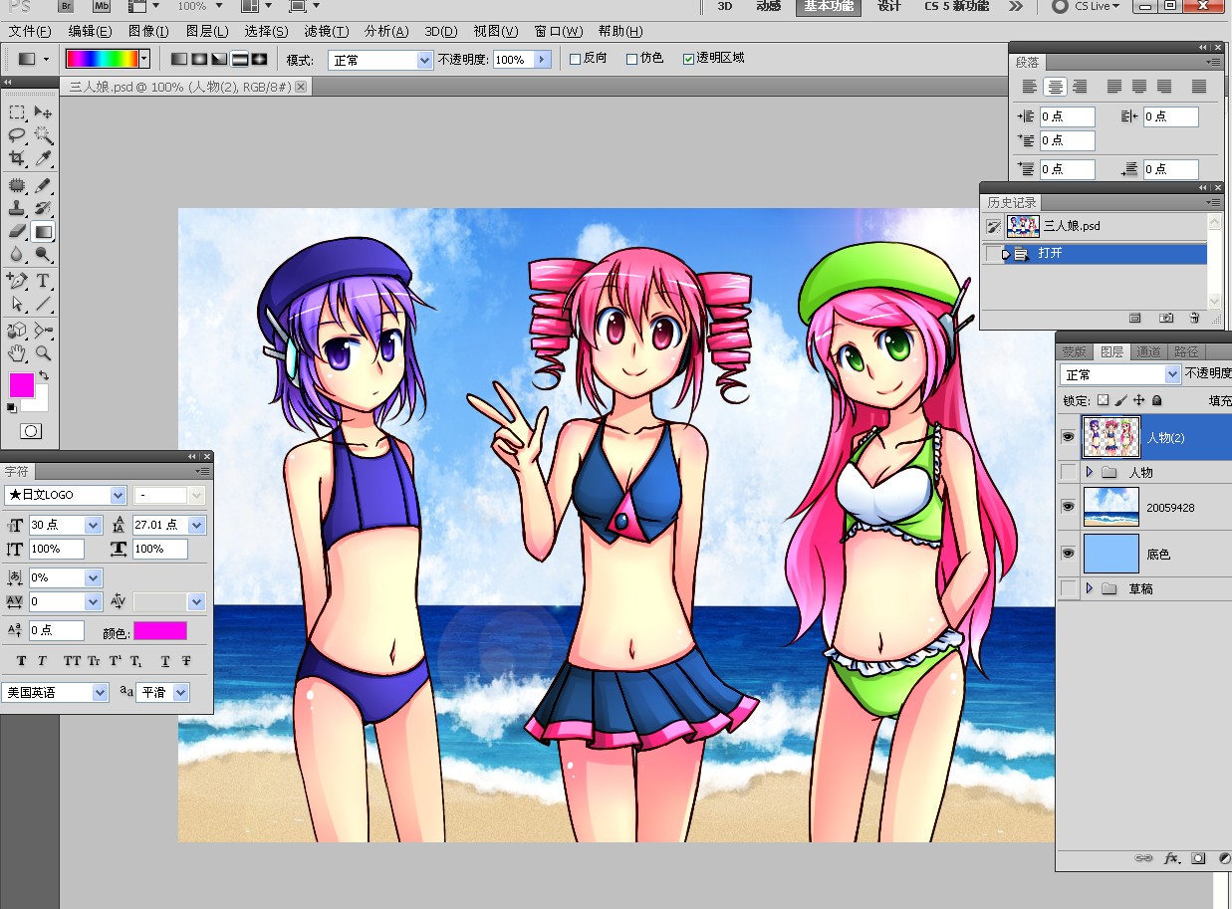Viewport: 1232px width, 909px height.
Task: Click the 动感 workspace button
Action: 768,7
